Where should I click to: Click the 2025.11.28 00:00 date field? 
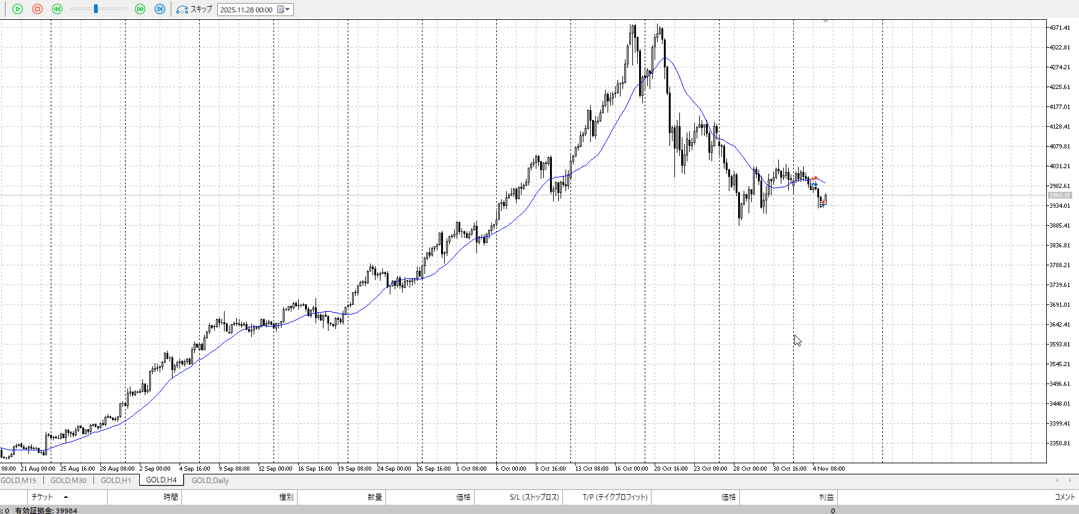point(246,10)
